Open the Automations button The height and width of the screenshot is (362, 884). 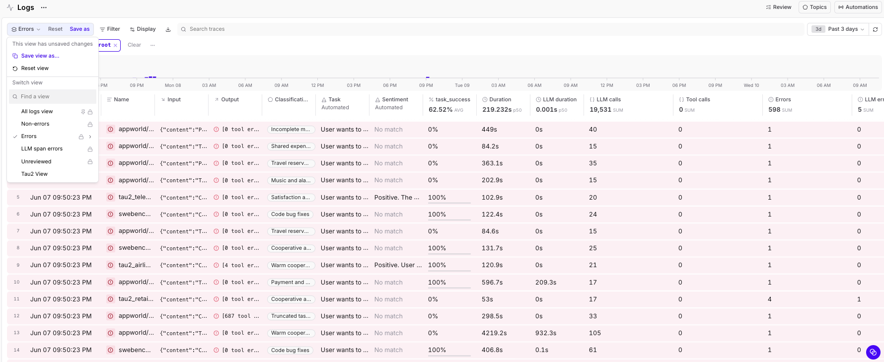[x=858, y=7]
